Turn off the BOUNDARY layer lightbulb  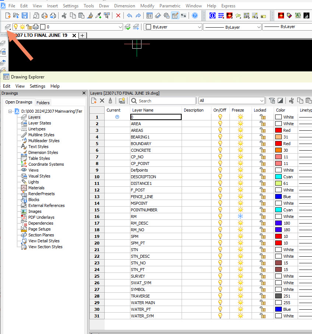pos(220,144)
